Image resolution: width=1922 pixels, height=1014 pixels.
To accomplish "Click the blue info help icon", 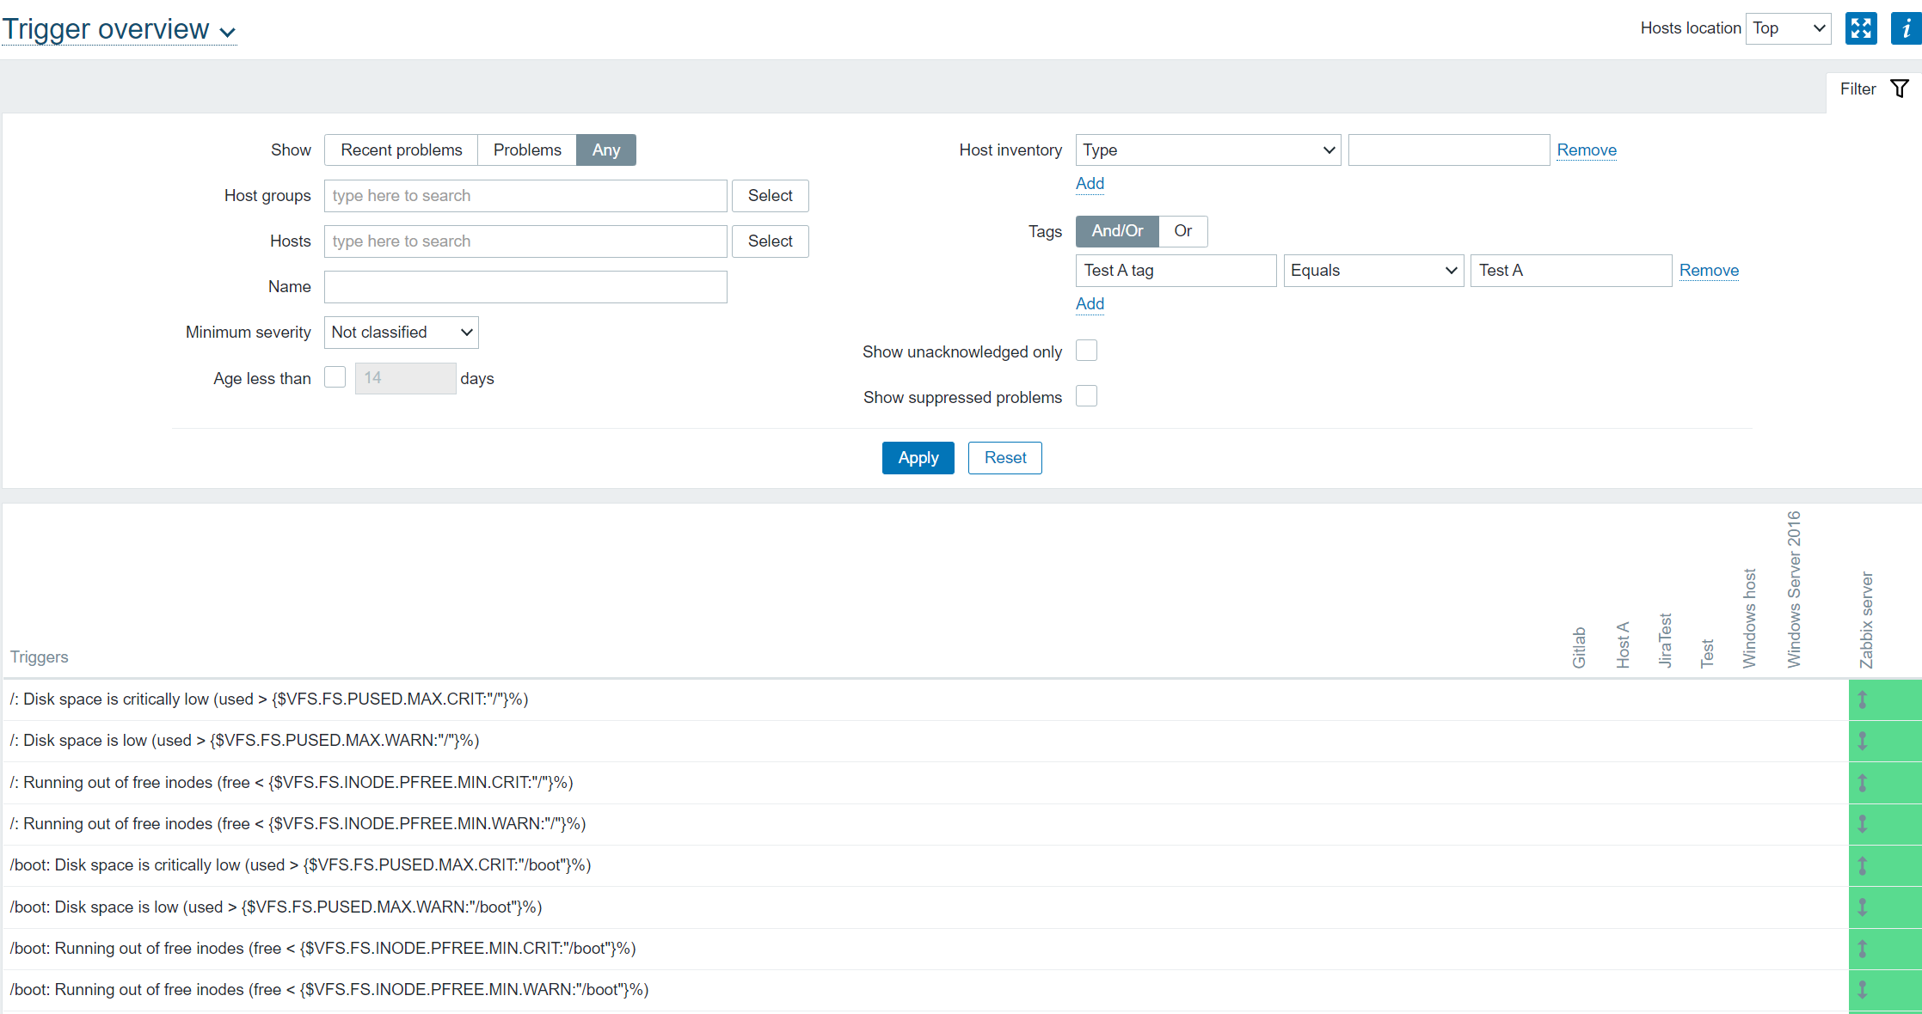I will [x=1906, y=28].
